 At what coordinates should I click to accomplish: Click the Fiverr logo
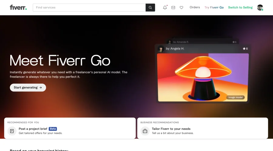(x=18, y=8)
